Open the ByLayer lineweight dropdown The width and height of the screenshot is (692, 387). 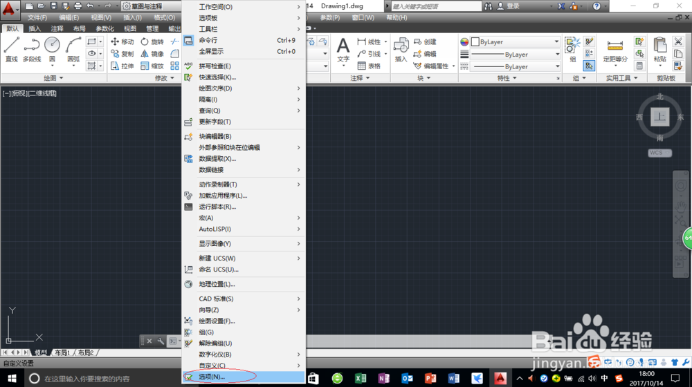point(516,54)
